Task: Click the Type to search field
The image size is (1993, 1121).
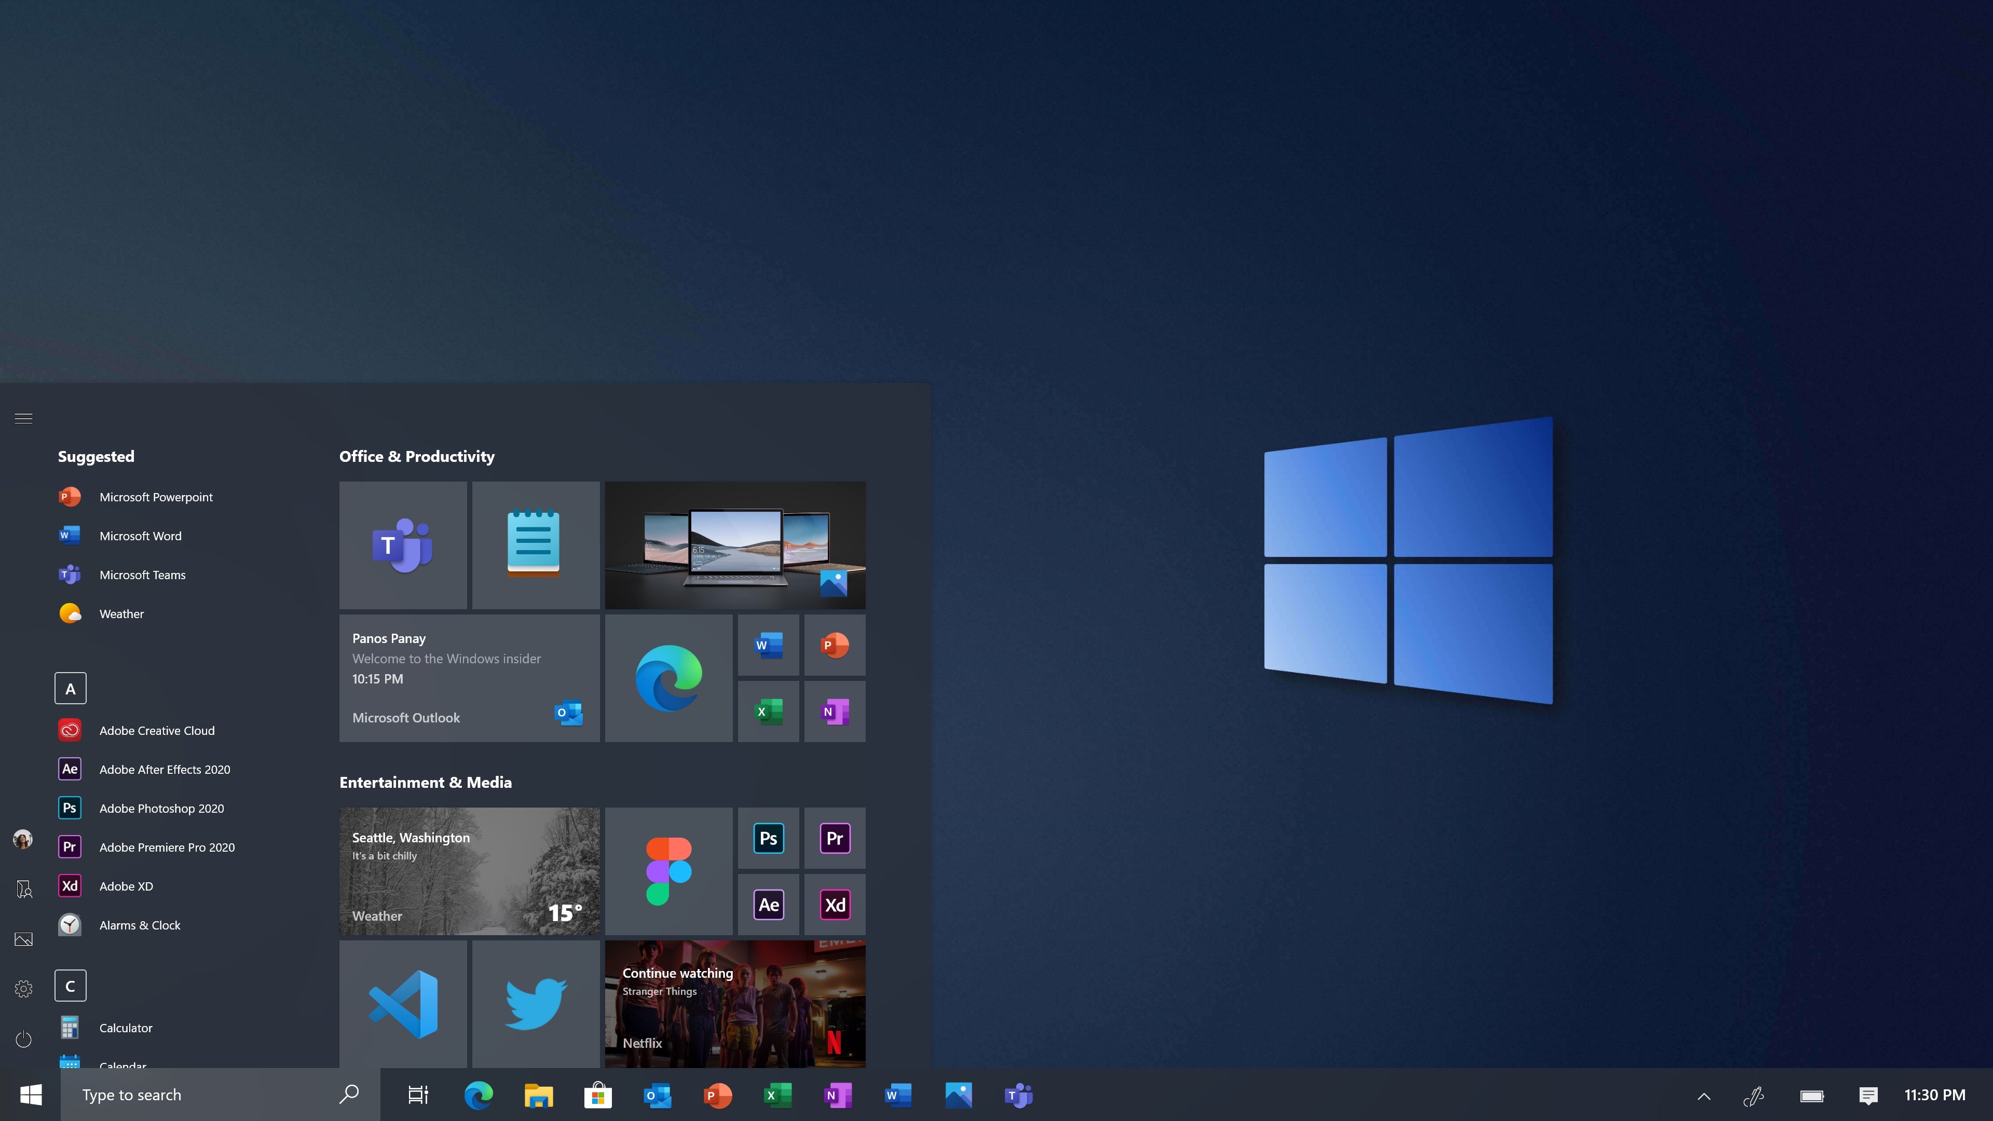Action: (x=221, y=1095)
